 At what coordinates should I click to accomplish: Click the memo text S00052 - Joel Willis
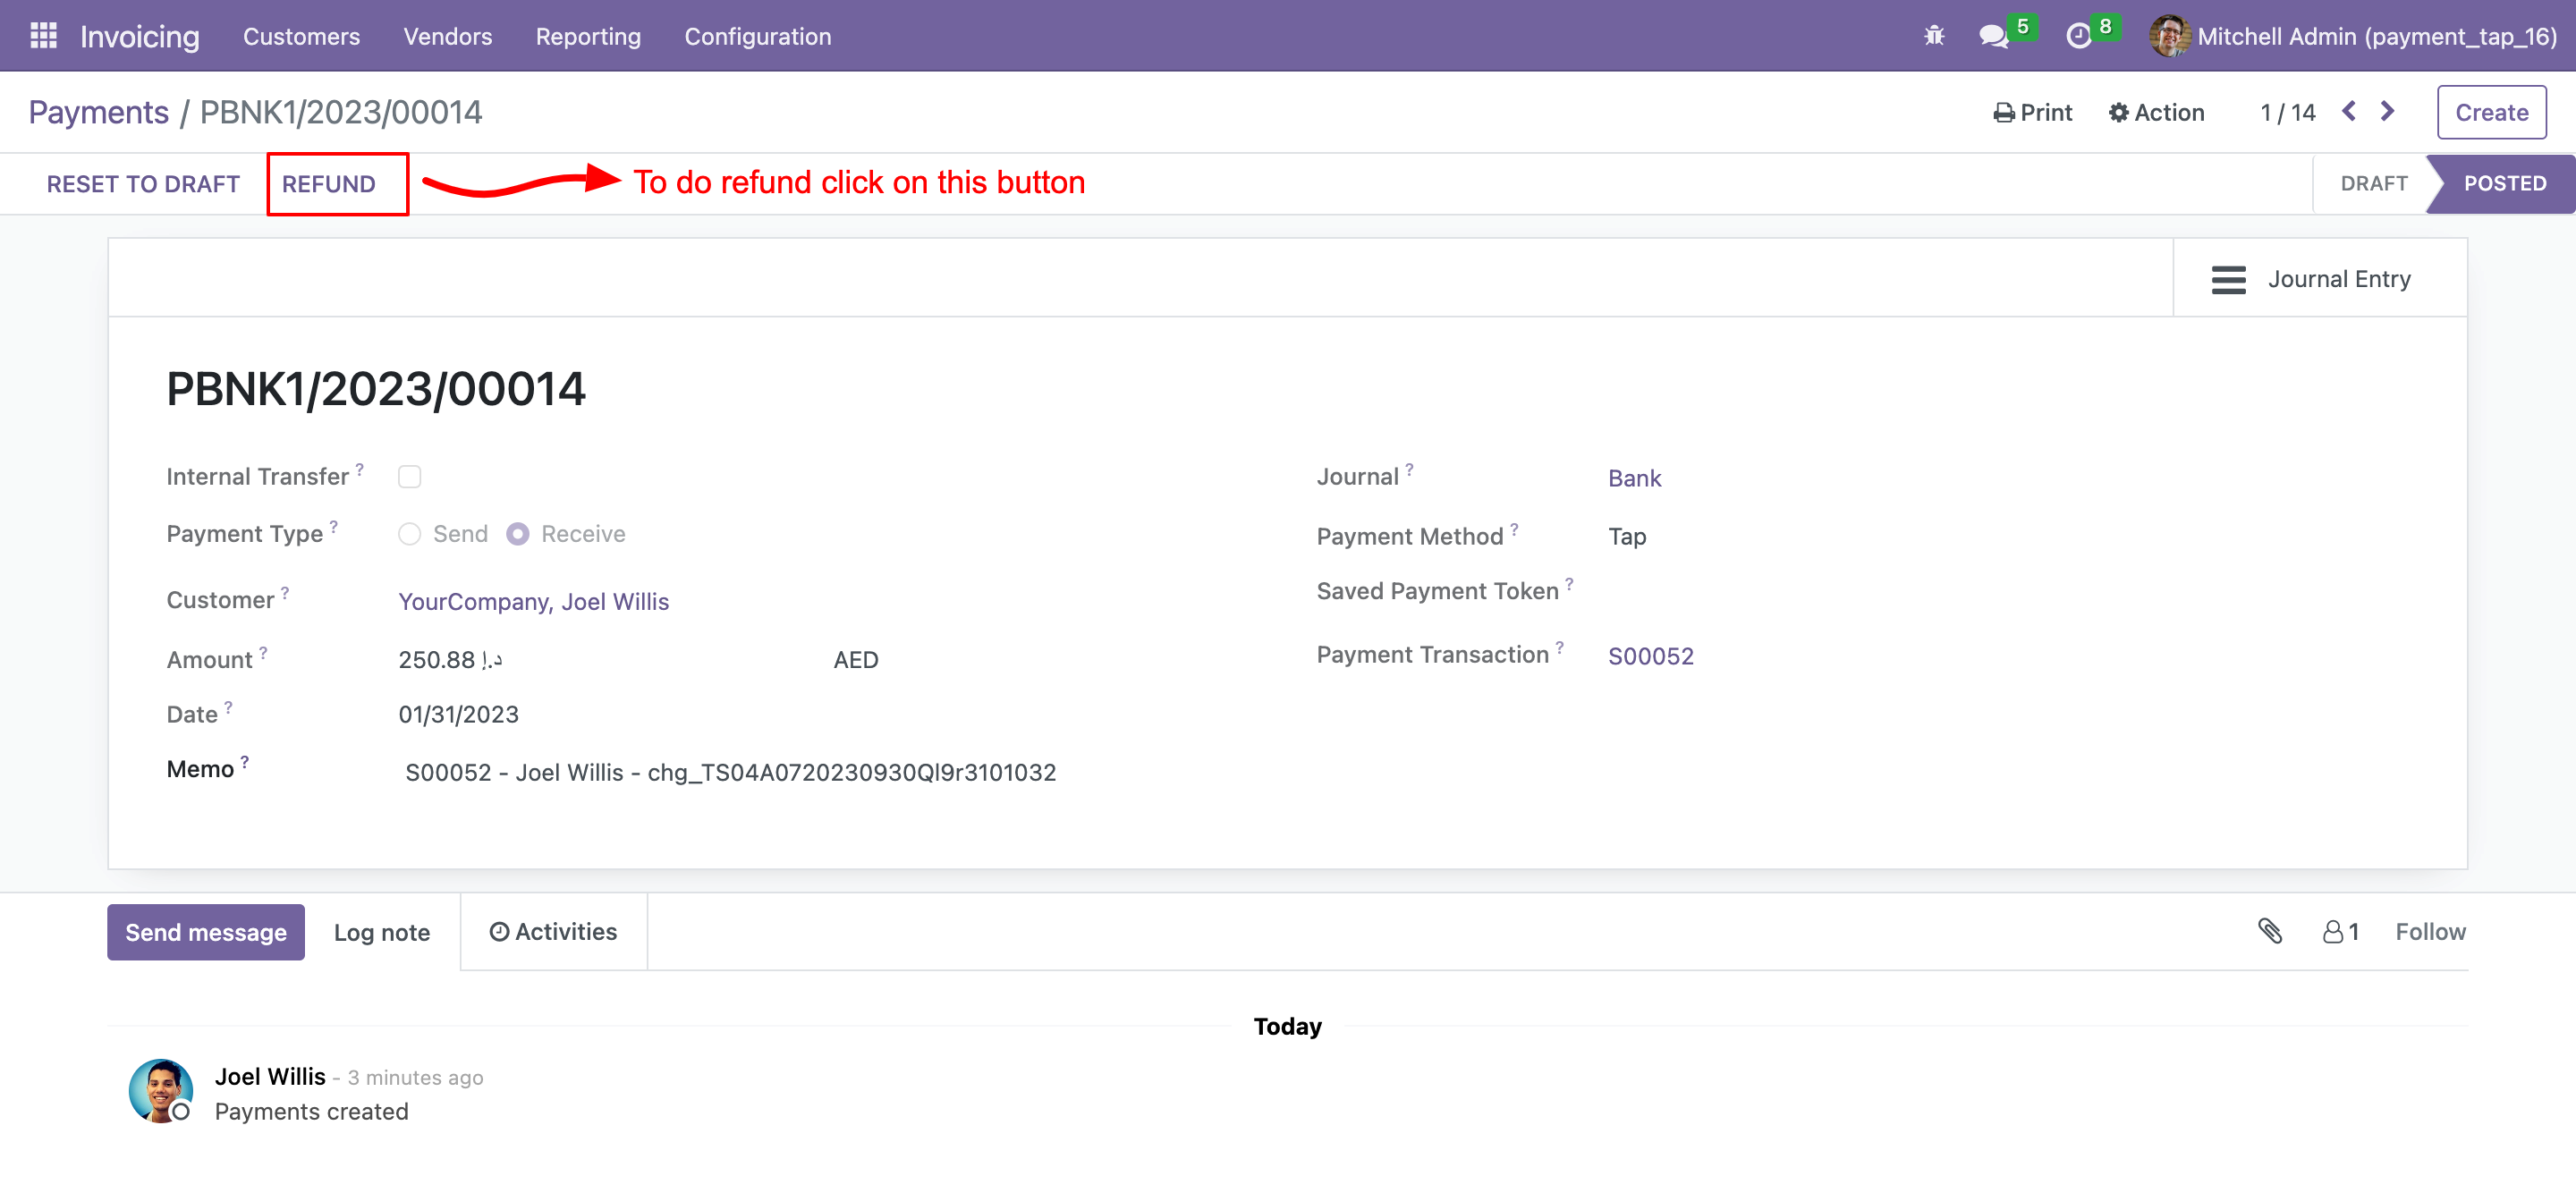(x=730, y=772)
